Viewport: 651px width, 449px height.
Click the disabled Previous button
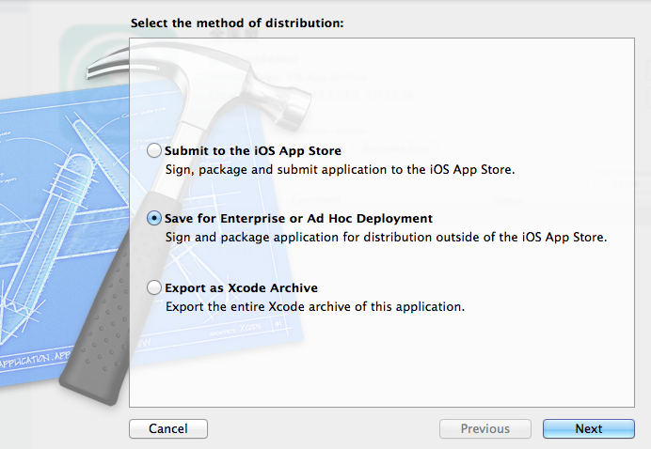pos(485,428)
